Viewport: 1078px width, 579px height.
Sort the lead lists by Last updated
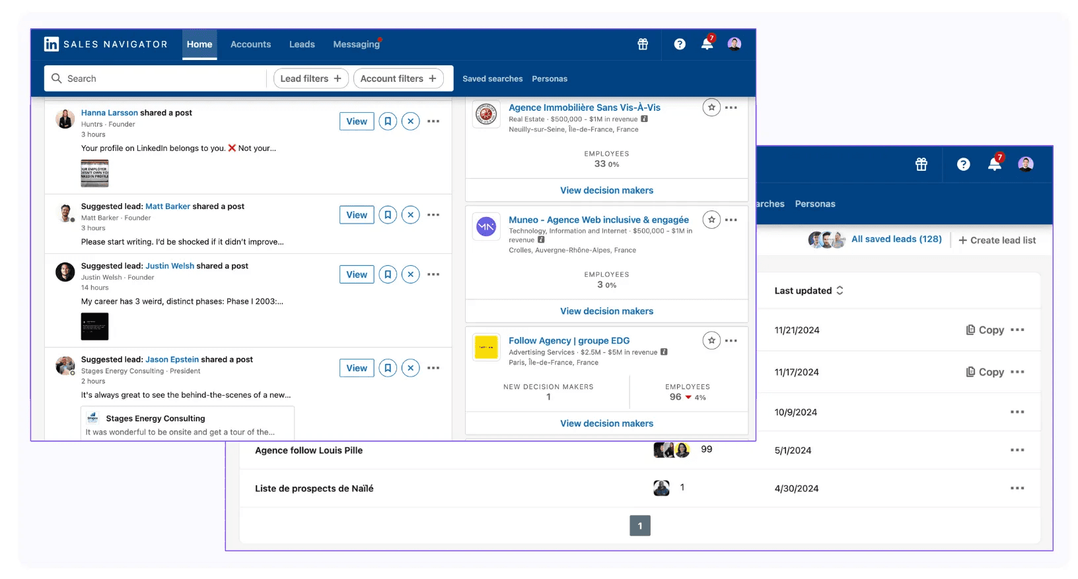click(809, 290)
